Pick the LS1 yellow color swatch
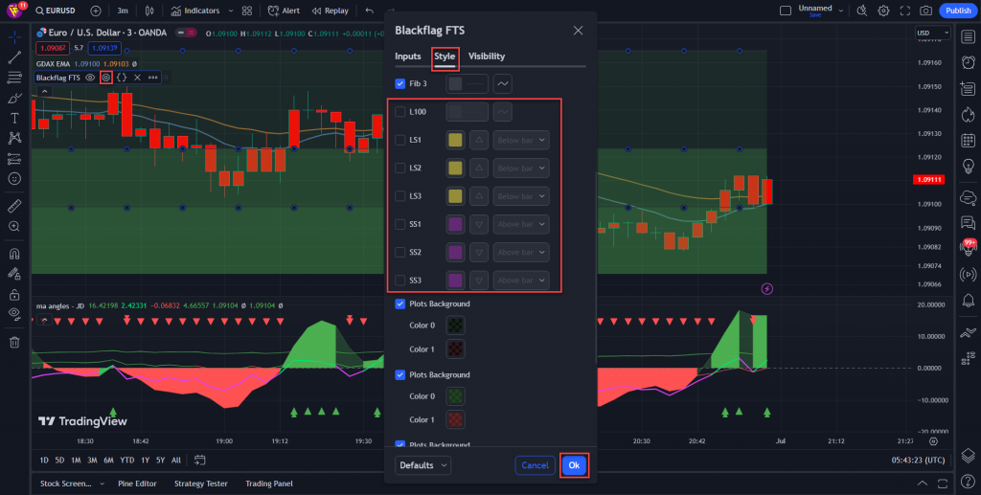The image size is (981, 495). coord(455,140)
